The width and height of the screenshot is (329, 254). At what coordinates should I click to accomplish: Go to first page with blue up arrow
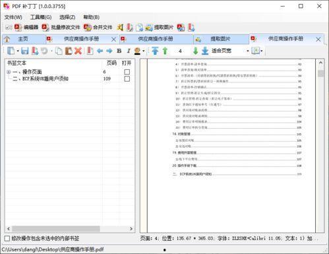click(x=155, y=51)
